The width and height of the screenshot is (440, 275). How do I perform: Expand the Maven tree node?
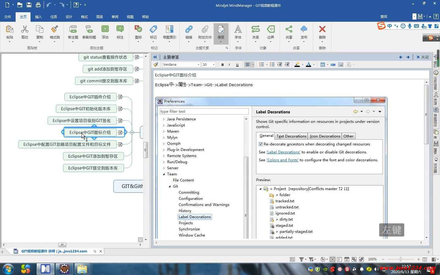[164, 131]
